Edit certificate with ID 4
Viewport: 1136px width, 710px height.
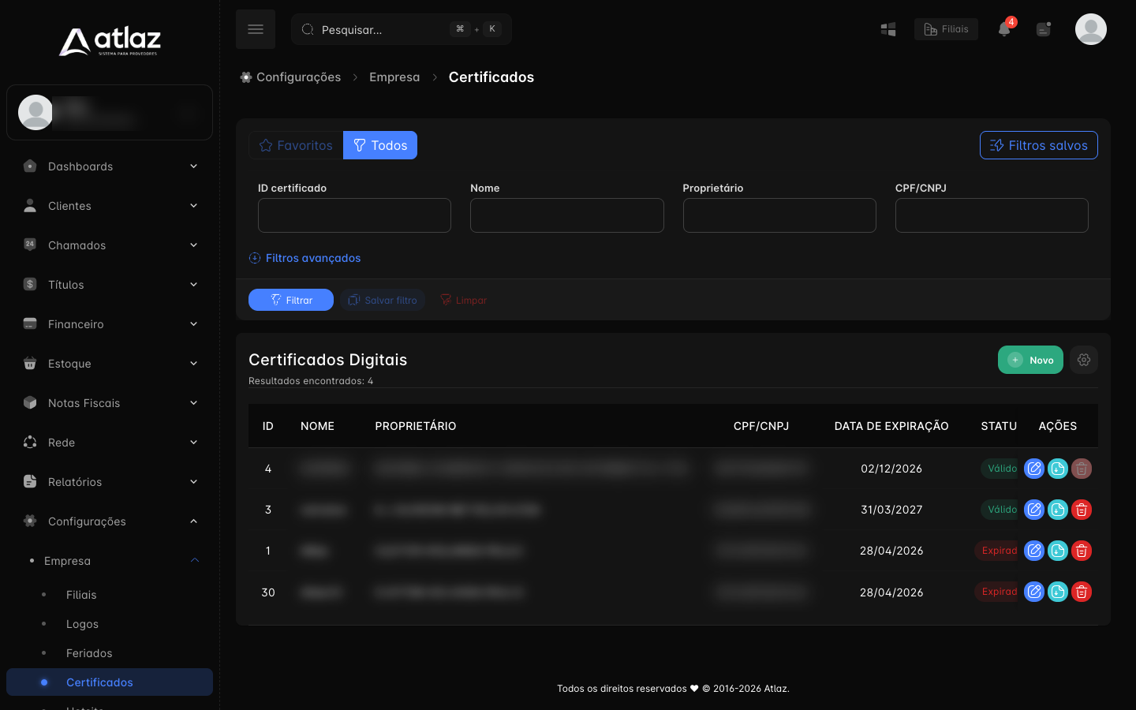point(1034,469)
